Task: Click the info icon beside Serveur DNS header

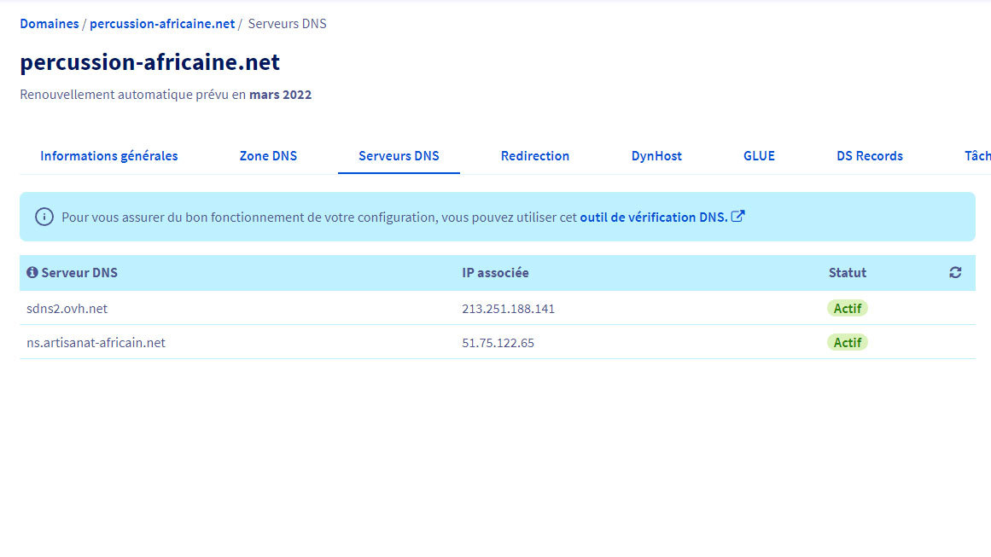Action: [x=32, y=273]
